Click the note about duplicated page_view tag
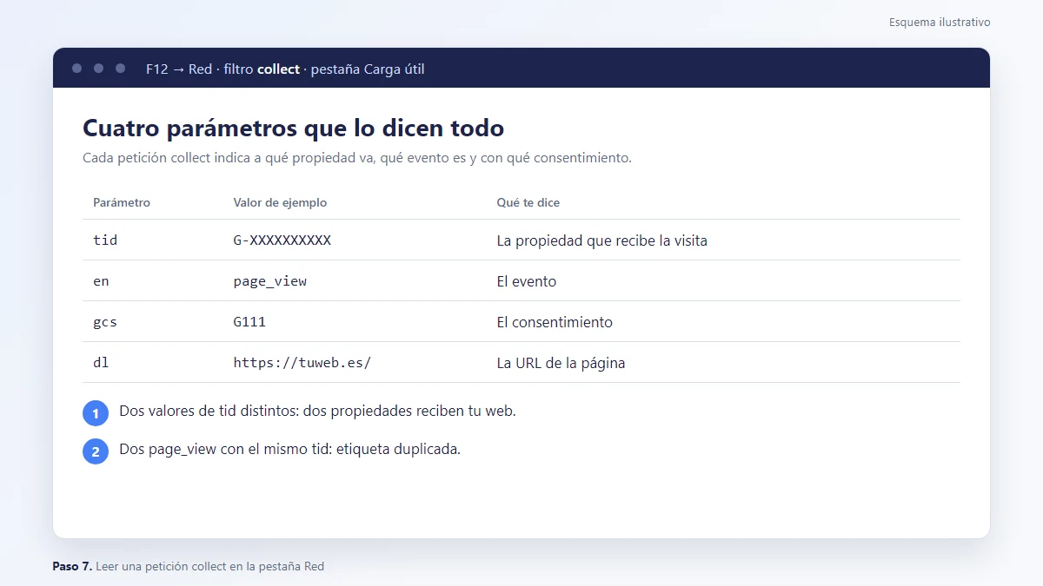This screenshot has height=586, width=1043. (x=289, y=450)
